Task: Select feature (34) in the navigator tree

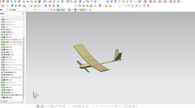Action: pos(14,95)
